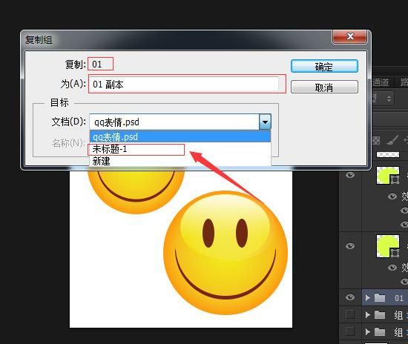Click the 确定 button to confirm duplication
The image size is (408, 344).
324,66
